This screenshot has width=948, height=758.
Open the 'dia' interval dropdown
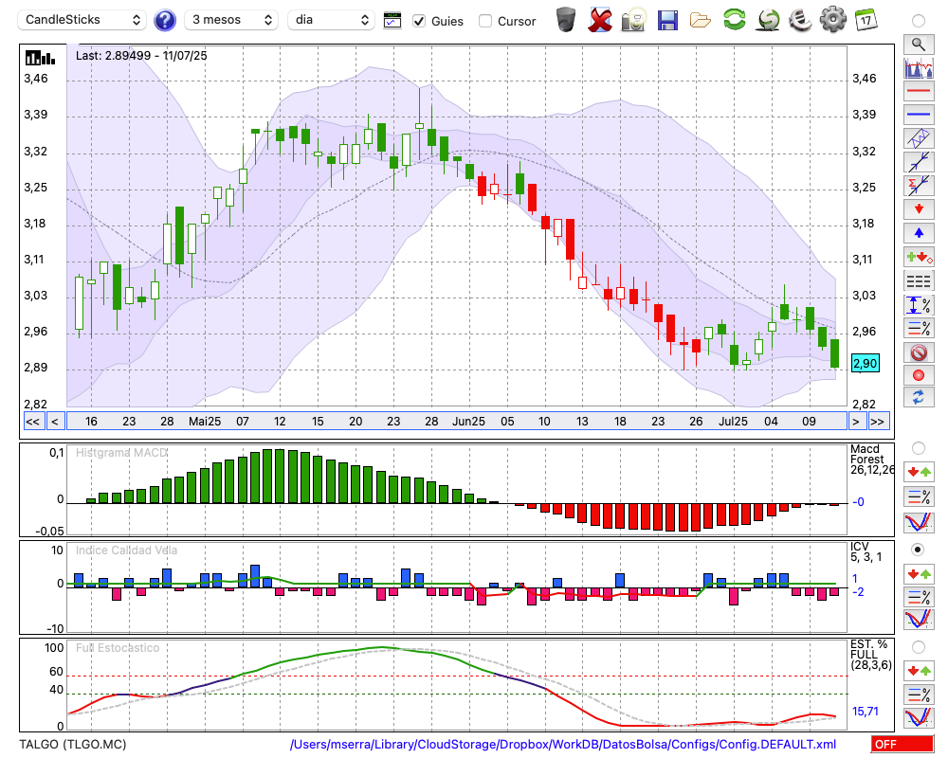pyautogui.click(x=331, y=20)
